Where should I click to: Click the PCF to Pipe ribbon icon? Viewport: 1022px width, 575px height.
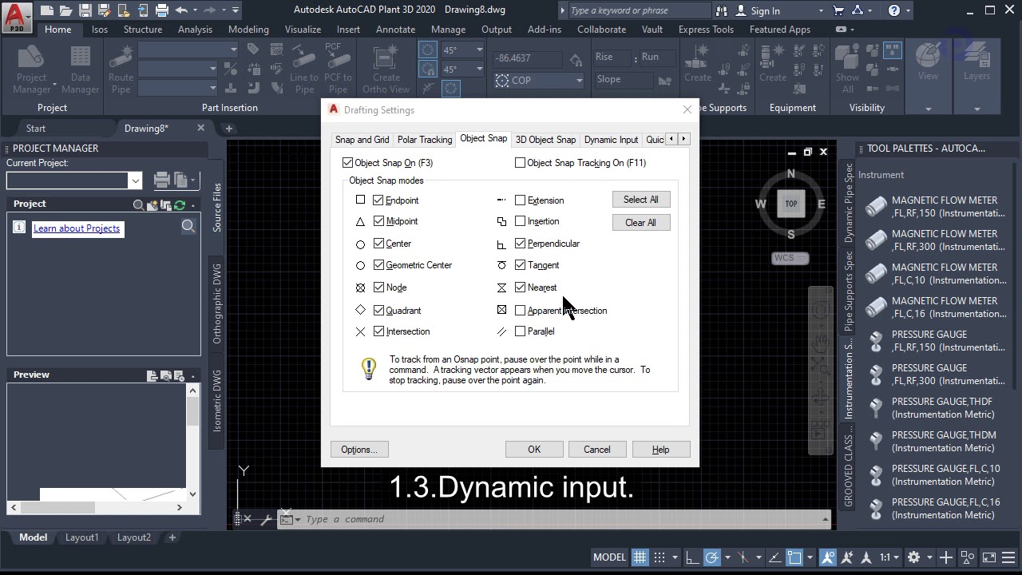pos(338,69)
